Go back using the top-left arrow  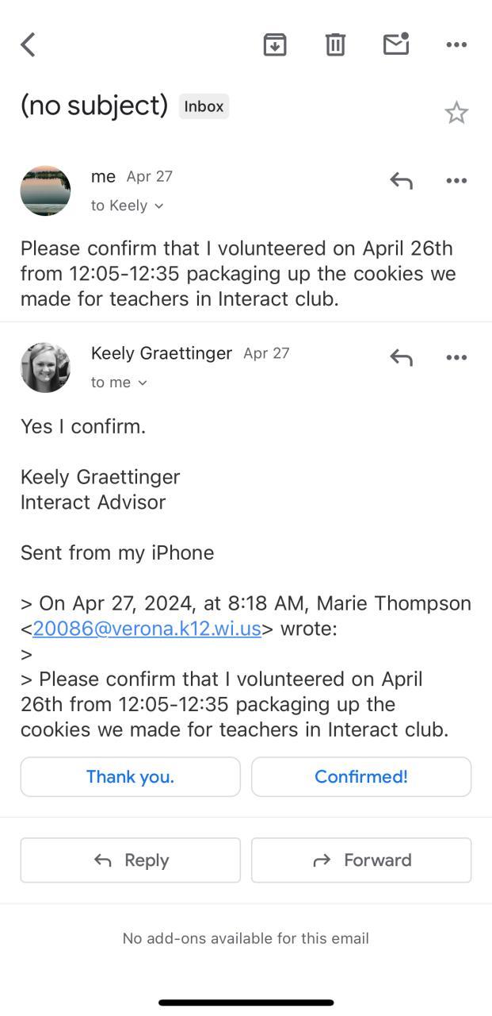[x=29, y=44]
